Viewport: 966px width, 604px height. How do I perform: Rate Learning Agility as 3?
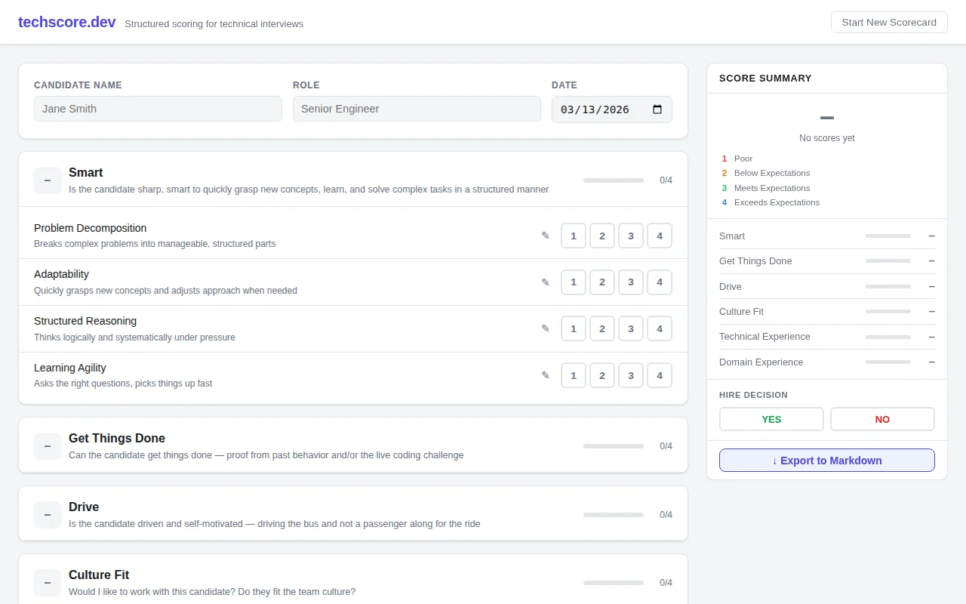pyautogui.click(x=631, y=375)
